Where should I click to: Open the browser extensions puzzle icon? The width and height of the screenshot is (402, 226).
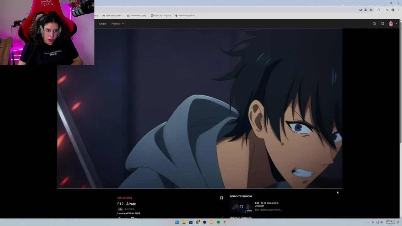[379, 10]
